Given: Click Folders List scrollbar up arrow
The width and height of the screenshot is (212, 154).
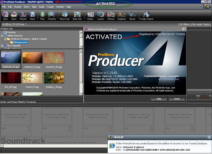Looking at the screenshot, I should click(x=81, y=32).
